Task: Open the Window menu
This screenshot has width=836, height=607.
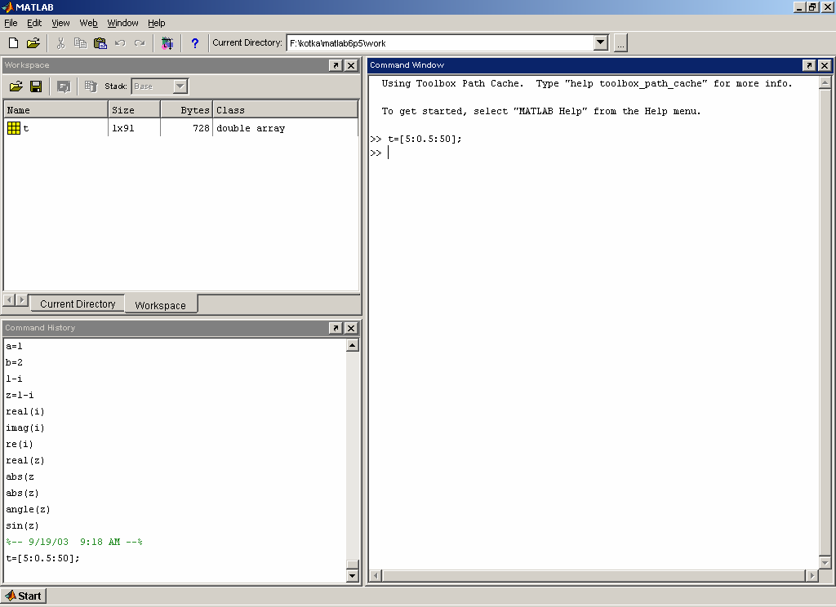Action: coord(122,23)
